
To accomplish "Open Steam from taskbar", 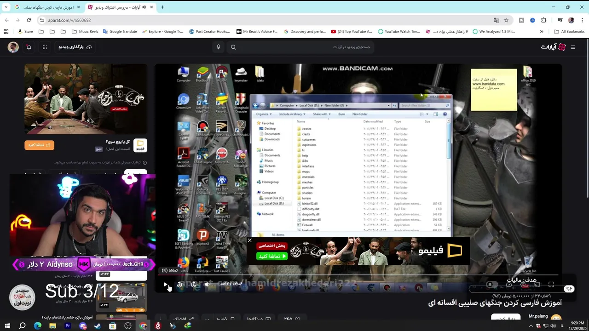I will [x=98, y=325].
